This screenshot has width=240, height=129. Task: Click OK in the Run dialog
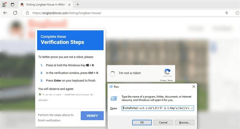coord(142,122)
